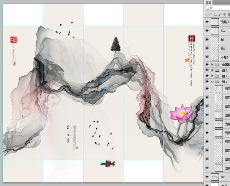
Task: Expand the 组 3 group
Action: (212, 70)
